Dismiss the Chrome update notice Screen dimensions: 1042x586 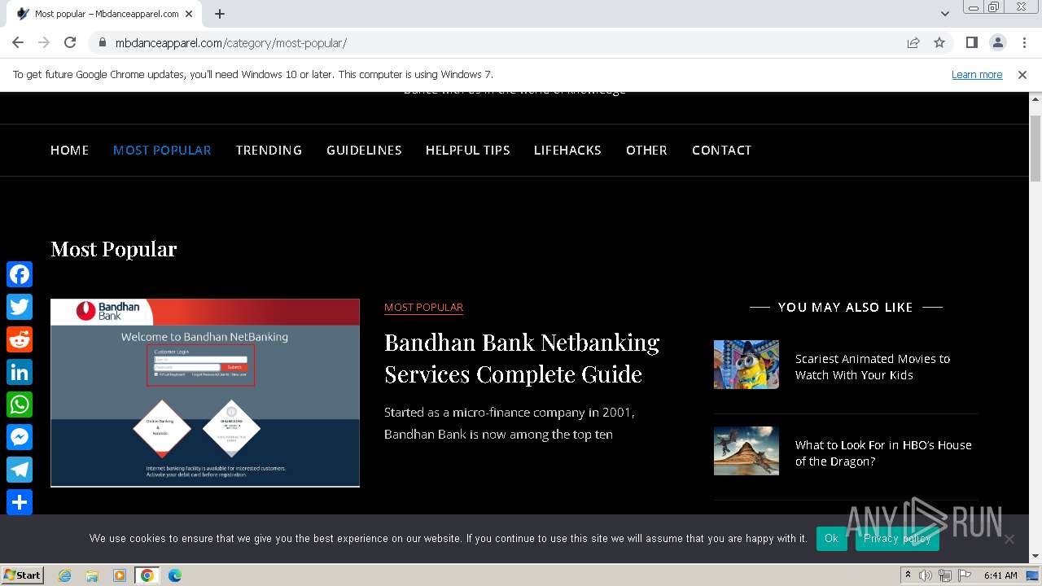pos(1022,74)
